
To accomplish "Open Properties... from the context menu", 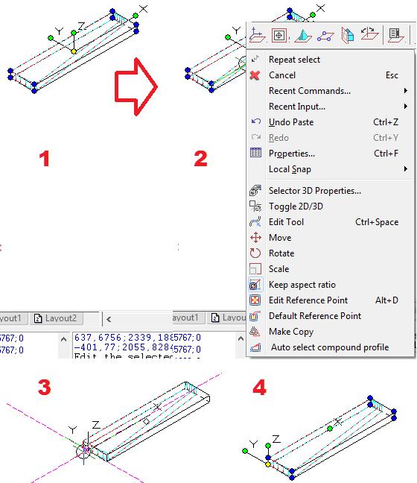I will pyautogui.click(x=331, y=153).
